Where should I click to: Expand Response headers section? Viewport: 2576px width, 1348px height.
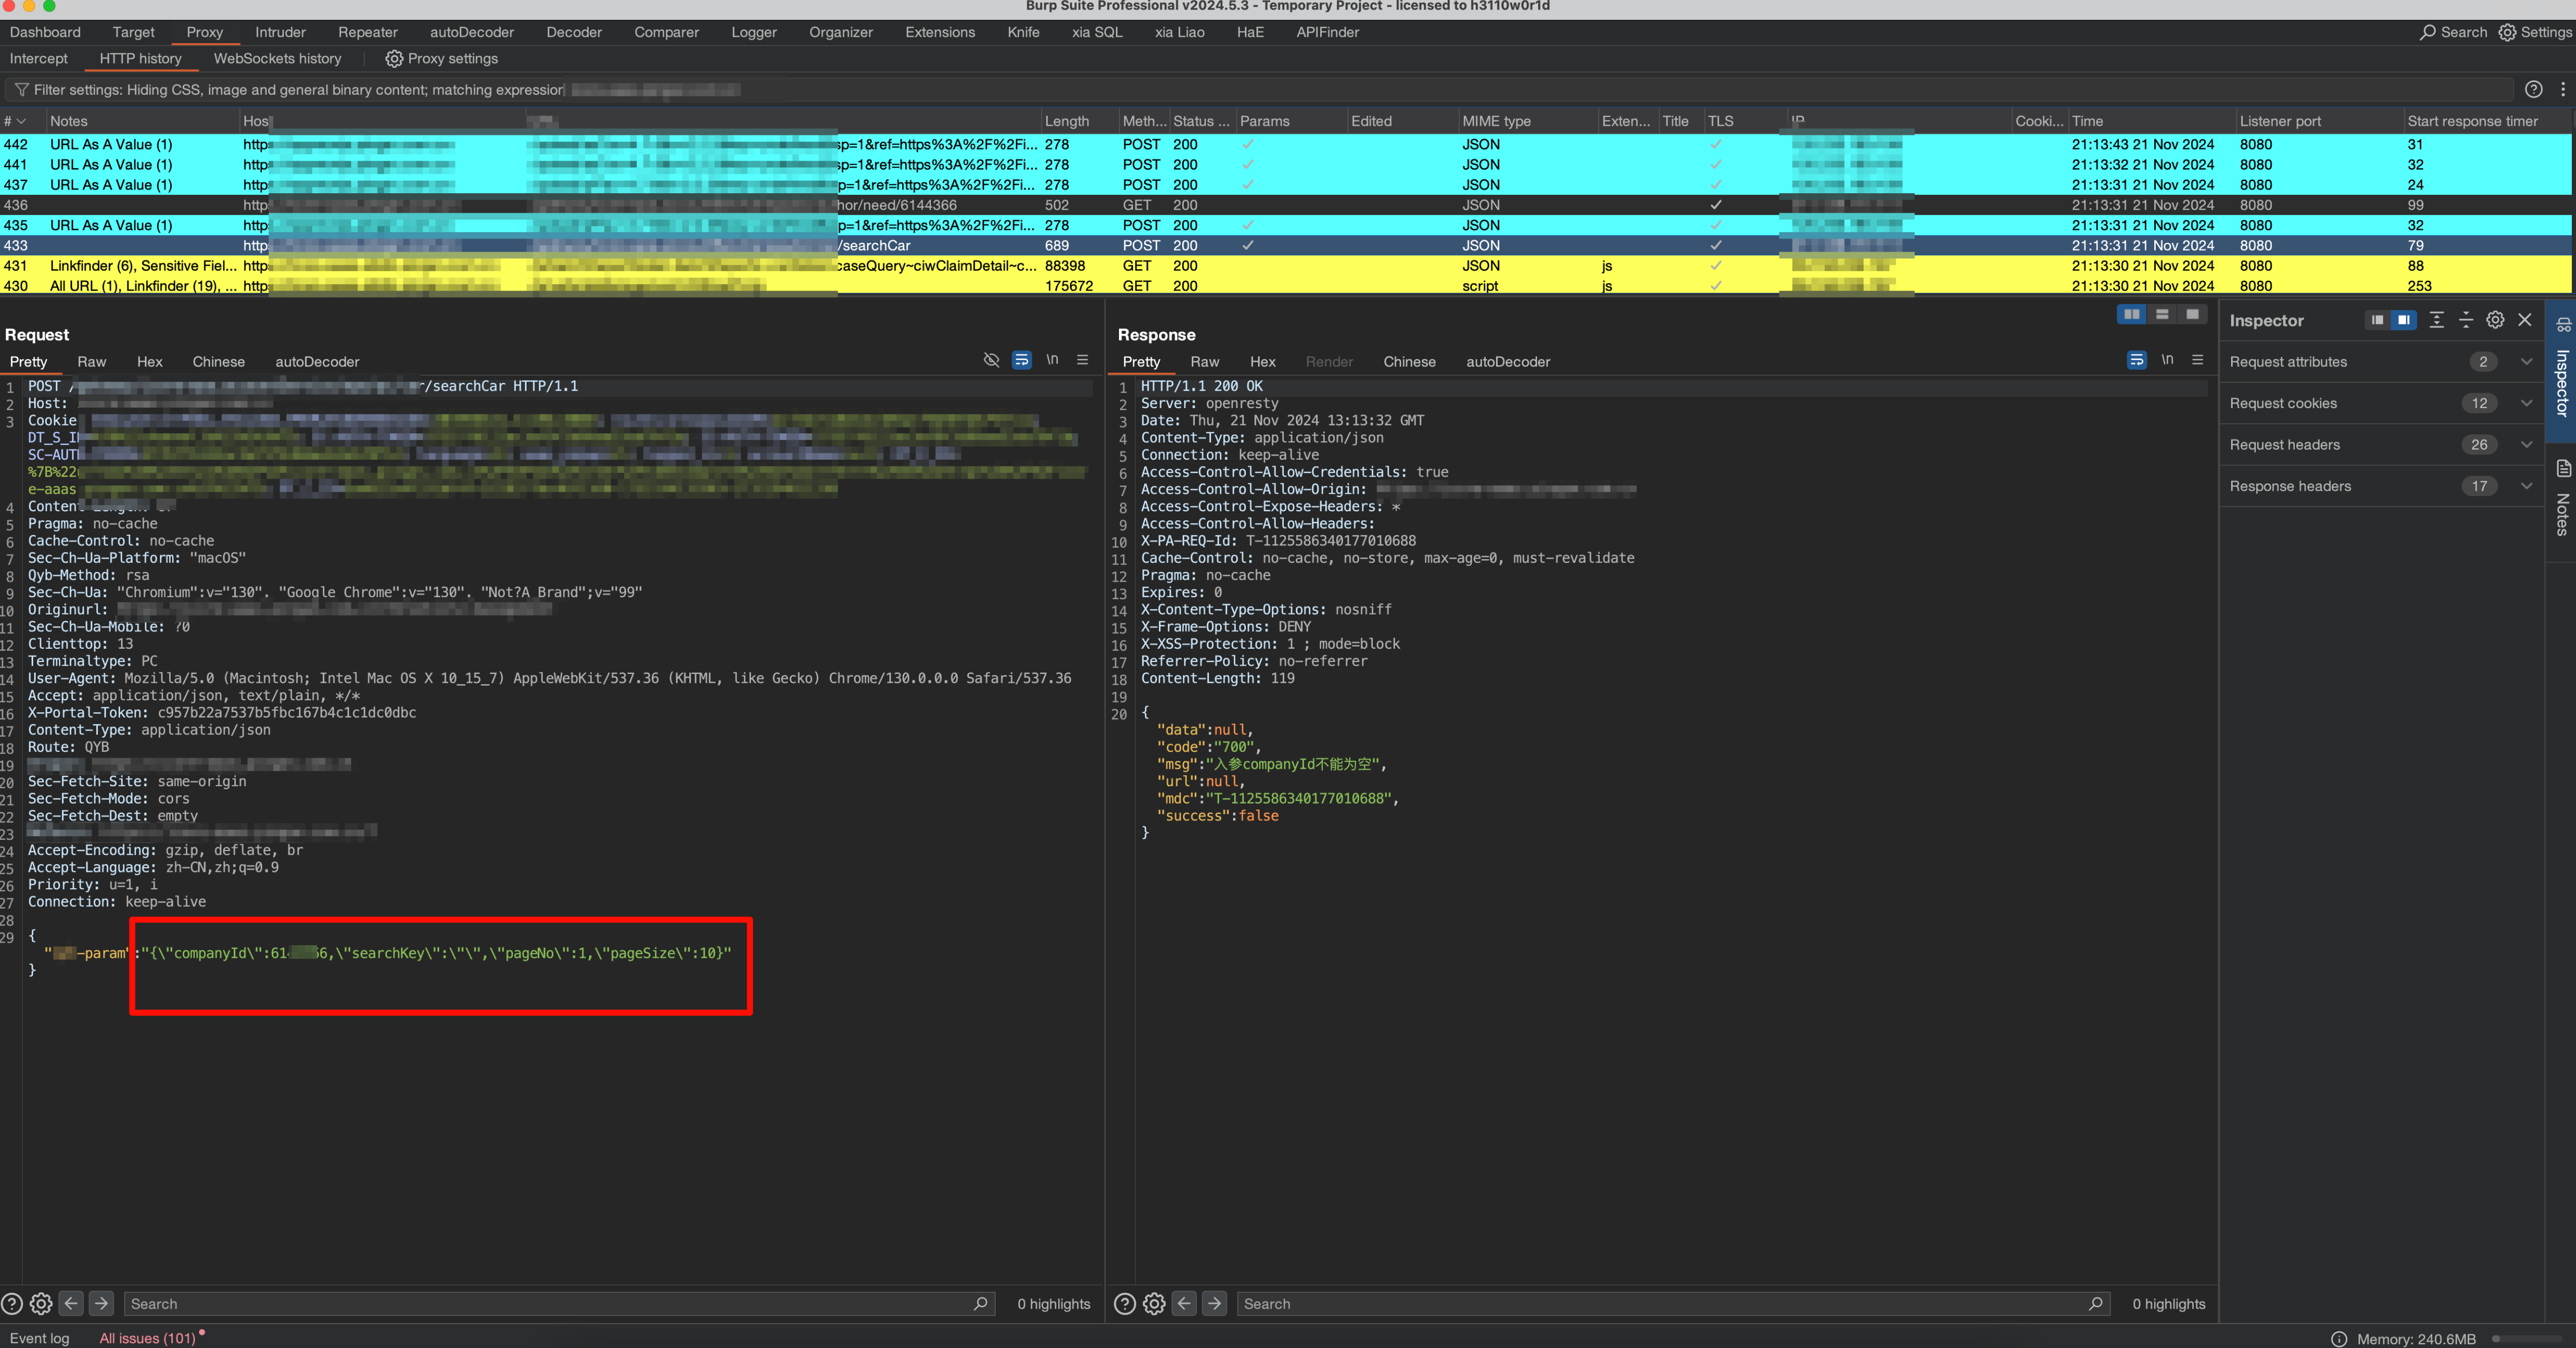coord(2381,486)
